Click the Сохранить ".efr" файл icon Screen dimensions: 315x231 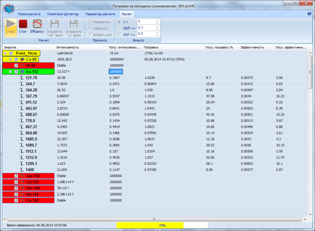(54, 24)
